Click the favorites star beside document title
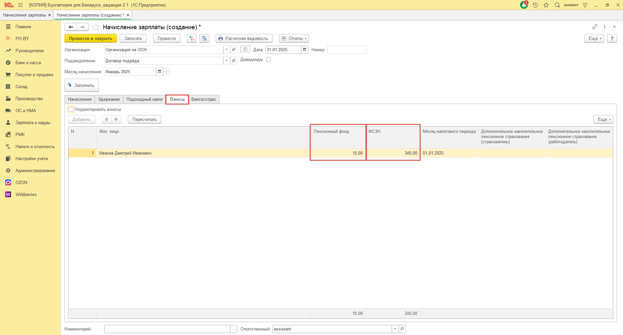 tap(96, 27)
